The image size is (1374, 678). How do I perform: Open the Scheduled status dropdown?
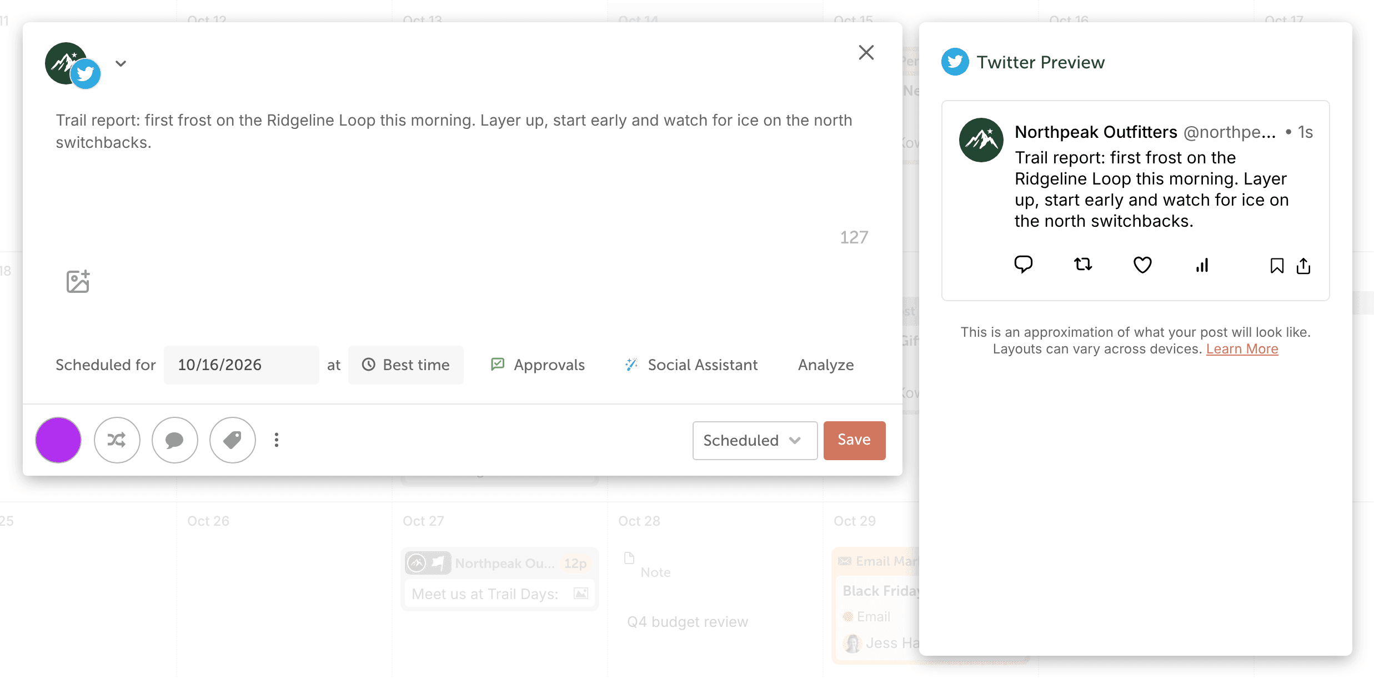click(x=755, y=441)
